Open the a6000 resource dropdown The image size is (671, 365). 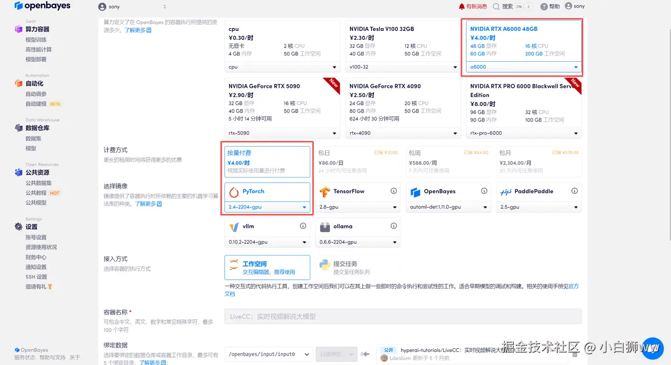pos(524,67)
